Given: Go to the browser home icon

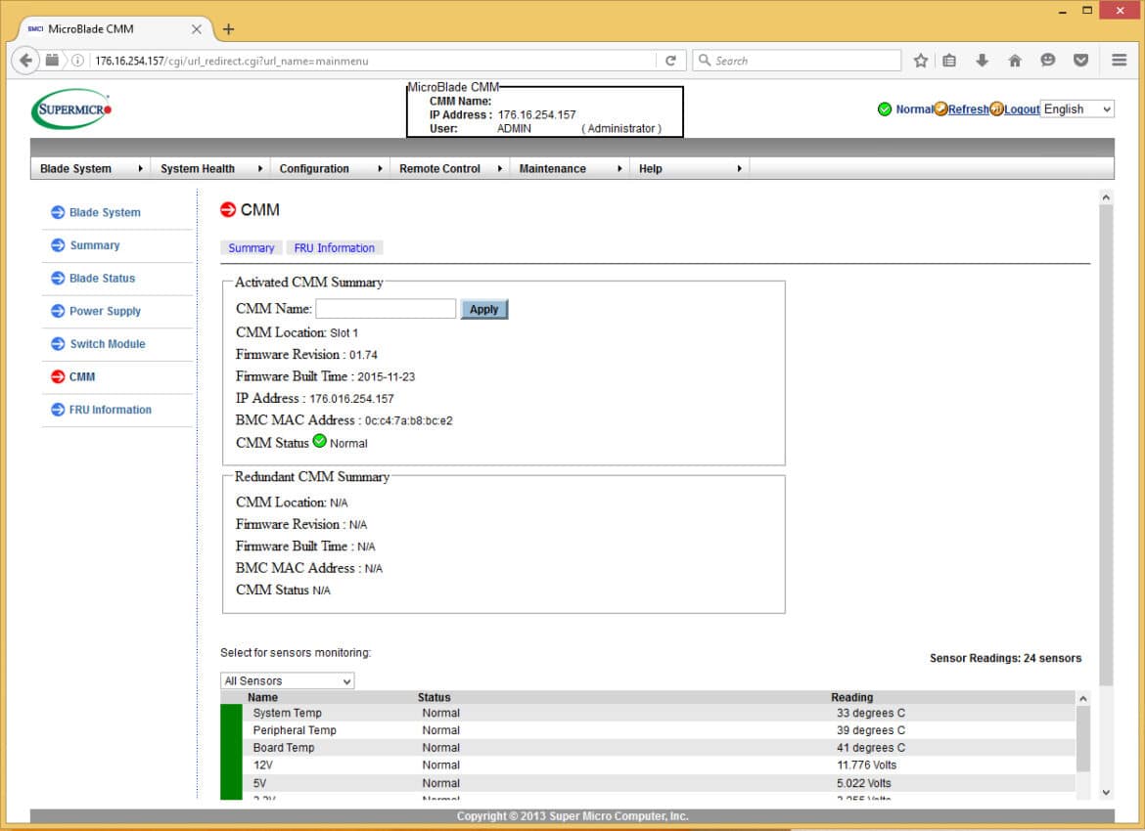Looking at the screenshot, I should click(x=1015, y=61).
